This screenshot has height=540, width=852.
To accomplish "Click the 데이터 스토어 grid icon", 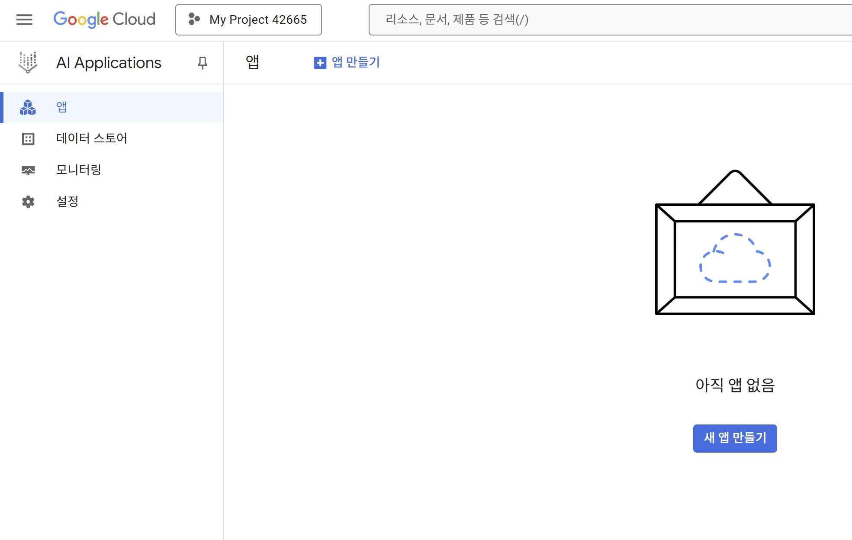I will 28,139.
